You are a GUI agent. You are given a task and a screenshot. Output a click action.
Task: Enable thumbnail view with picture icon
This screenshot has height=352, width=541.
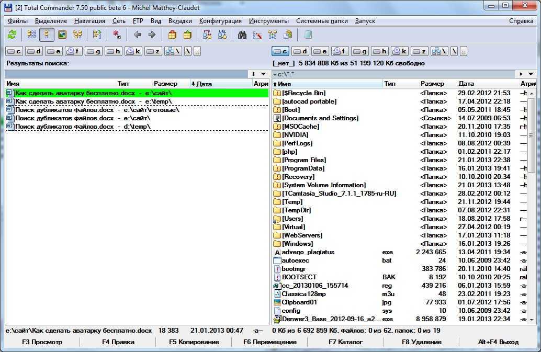pyautogui.click(x=62, y=35)
